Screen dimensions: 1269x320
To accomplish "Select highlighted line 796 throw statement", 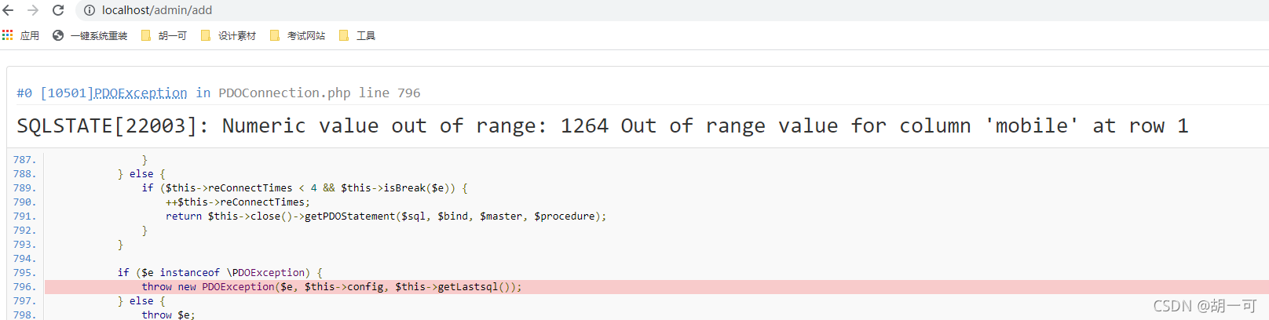I will click(x=331, y=287).
